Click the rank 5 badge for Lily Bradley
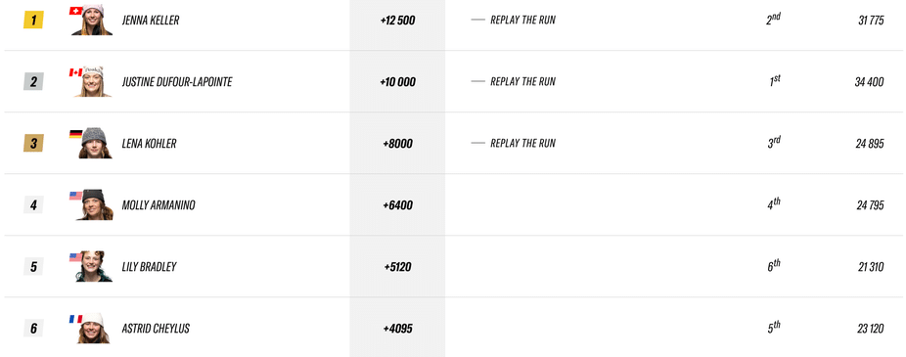Image resolution: width=906 pixels, height=357 pixels. click(x=33, y=267)
